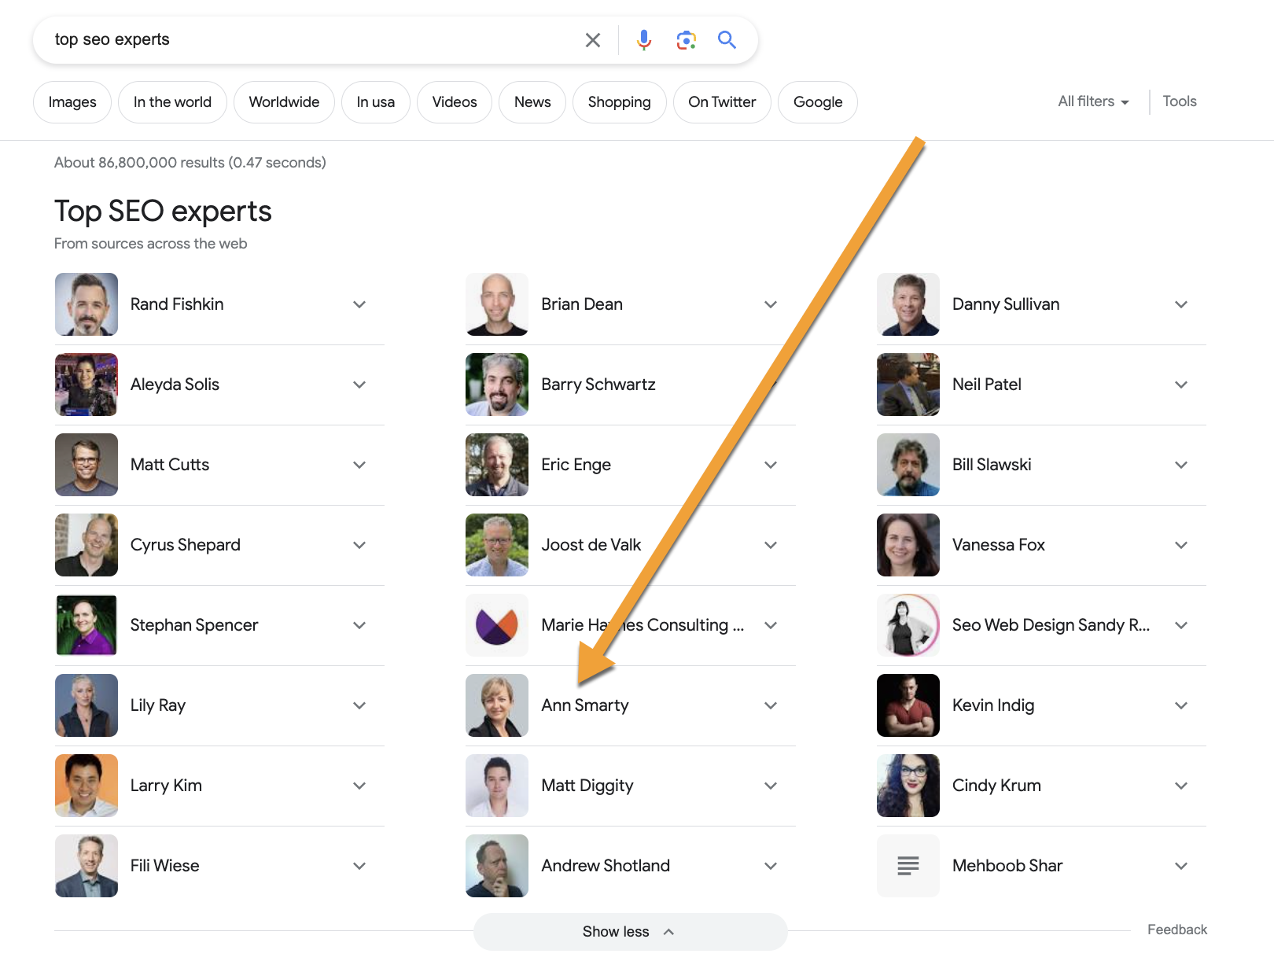
Task: Clear the search query with the X icon
Action: click(x=593, y=40)
